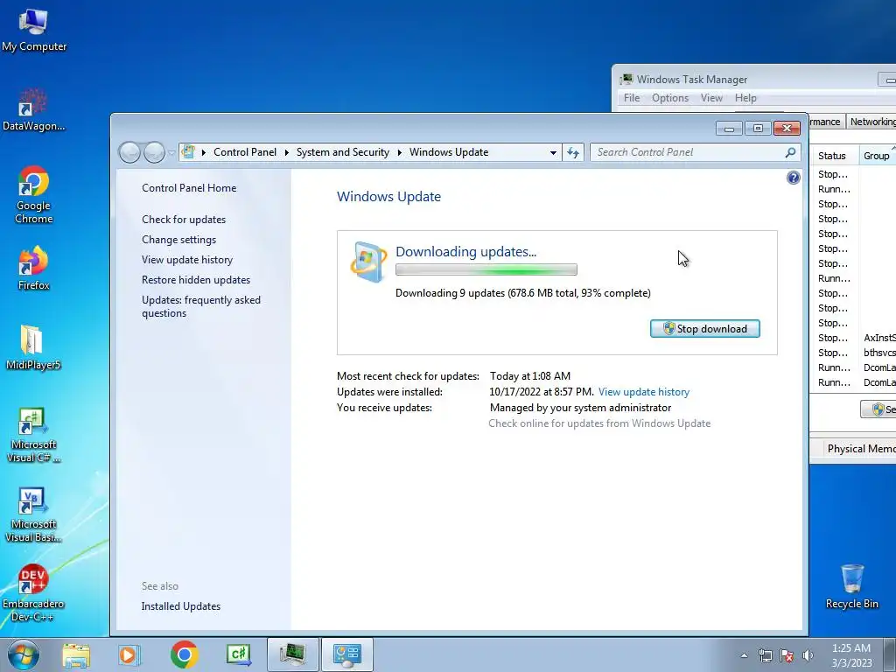
Task: Click the download progress bar
Action: coord(486,269)
